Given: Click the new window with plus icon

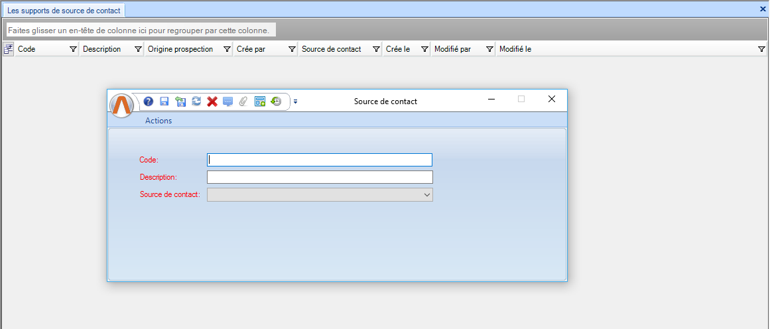Looking at the screenshot, I should tap(260, 101).
